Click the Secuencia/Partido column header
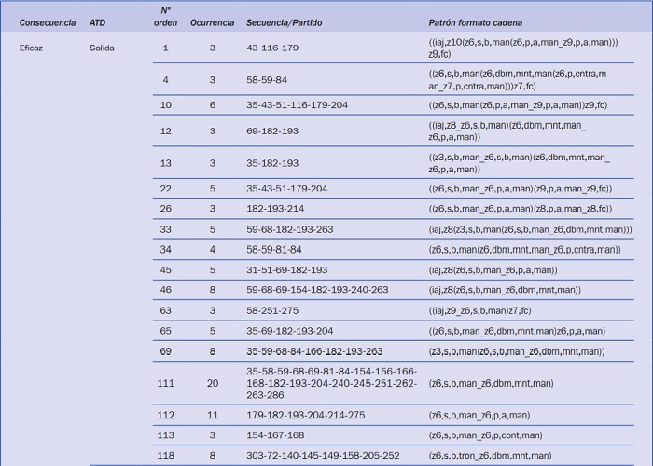 pyautogui.click(x=284, y=21)
